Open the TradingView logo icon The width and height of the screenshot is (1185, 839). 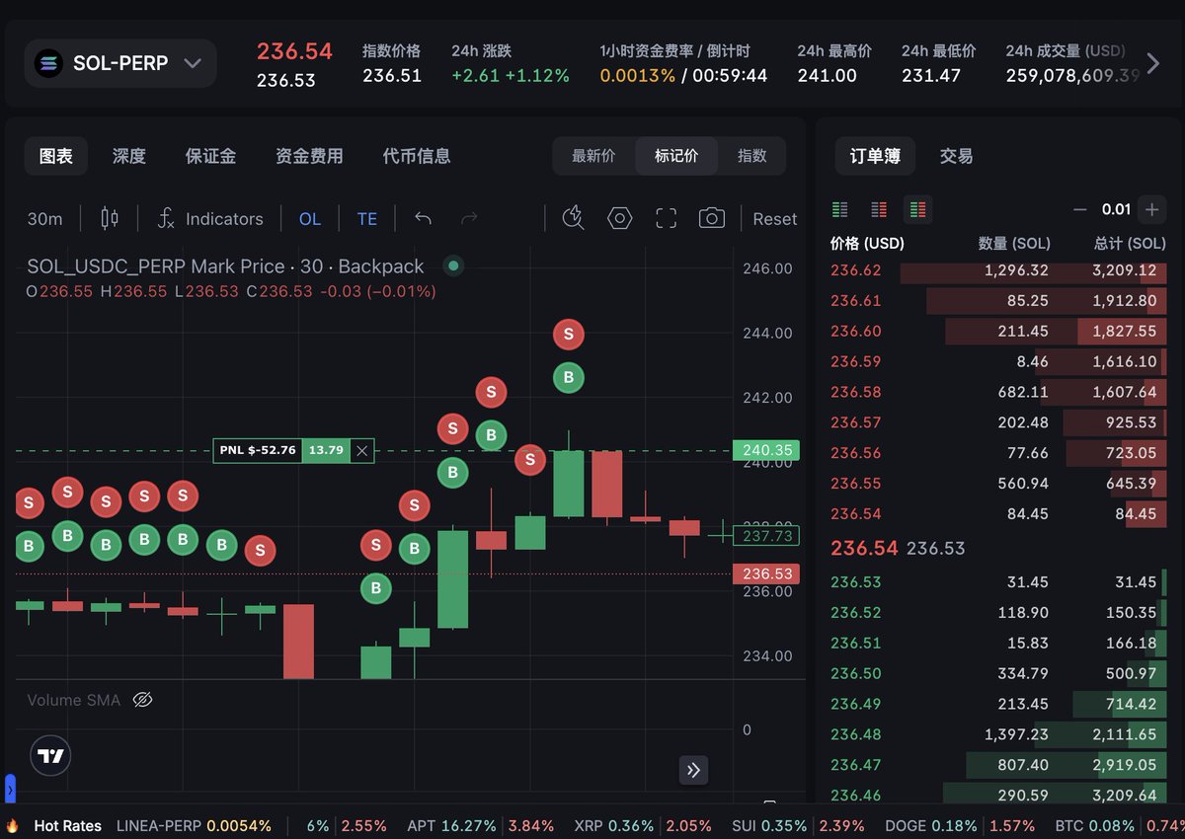click(x=49, y=755)
